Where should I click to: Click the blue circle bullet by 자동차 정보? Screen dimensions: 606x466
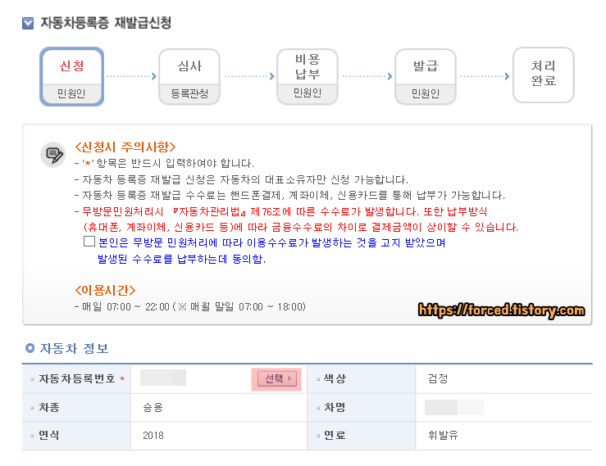click(30, 348)
